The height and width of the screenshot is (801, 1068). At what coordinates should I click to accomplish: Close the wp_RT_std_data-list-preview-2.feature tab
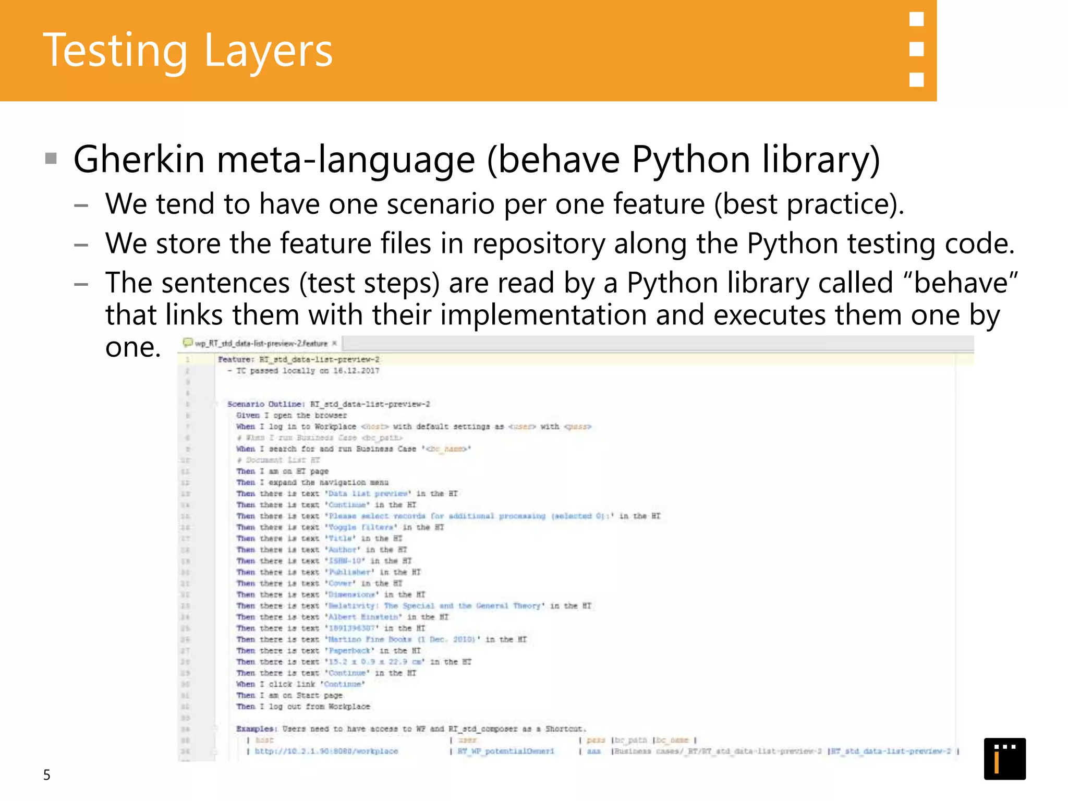point(334,343)
